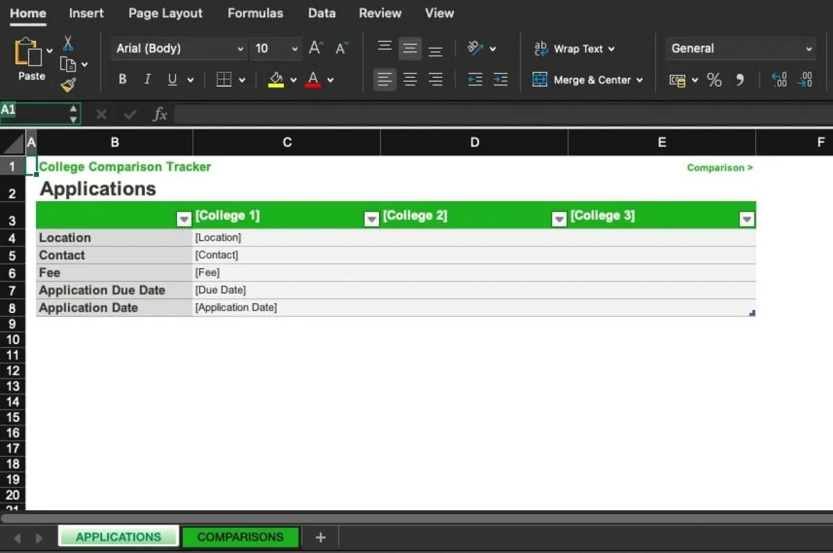Image resolution: width=833 pixels, height=553 pixels.
Task: Click the formula bar input field
Action: [x=500, y=114]
